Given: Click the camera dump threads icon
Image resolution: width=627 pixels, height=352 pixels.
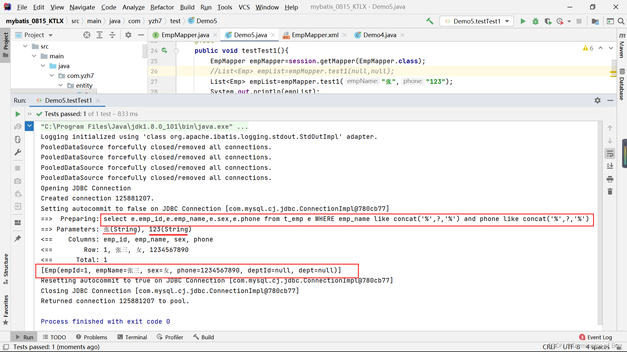Looking at the screenshot, I should 18,181.
